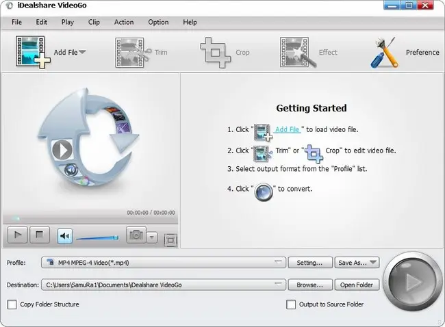Open the Save As... dropdown
This screenshot has height=327, width=445.
357,263
